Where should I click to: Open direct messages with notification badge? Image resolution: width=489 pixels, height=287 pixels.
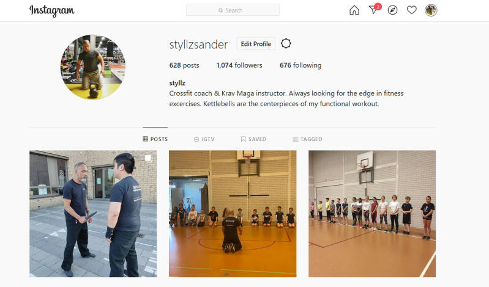click(x=374, y=9)
